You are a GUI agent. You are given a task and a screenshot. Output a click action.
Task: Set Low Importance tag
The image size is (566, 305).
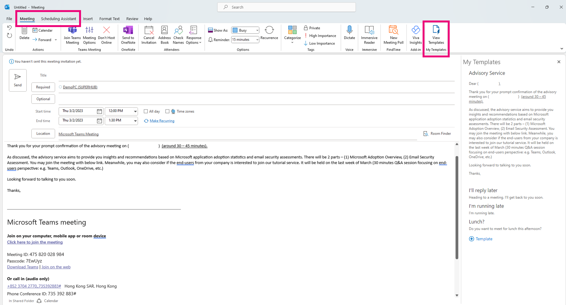319,43
